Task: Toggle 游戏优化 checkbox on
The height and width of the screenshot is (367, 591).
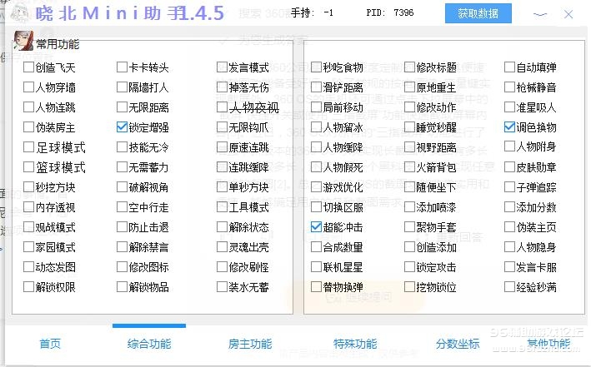Action: (316, 187)
